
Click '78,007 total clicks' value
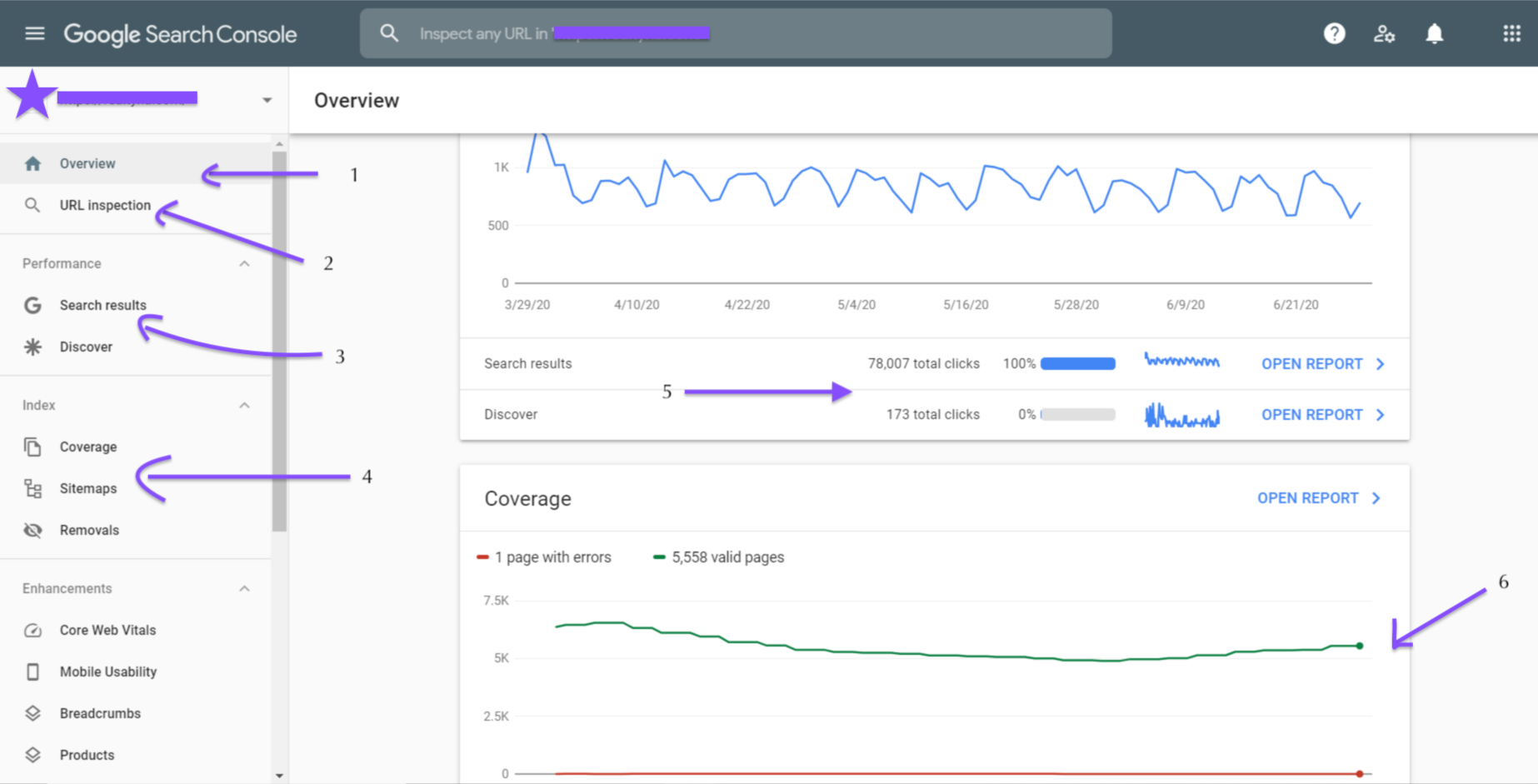923,364
